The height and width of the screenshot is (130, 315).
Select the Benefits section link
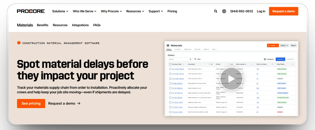[x=43, y=25]
